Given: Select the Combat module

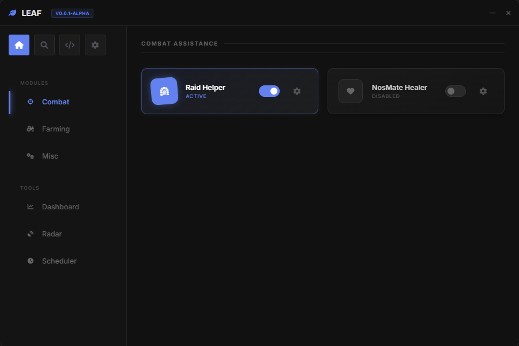Looking at the screenshot, I should tap(63, 102).
